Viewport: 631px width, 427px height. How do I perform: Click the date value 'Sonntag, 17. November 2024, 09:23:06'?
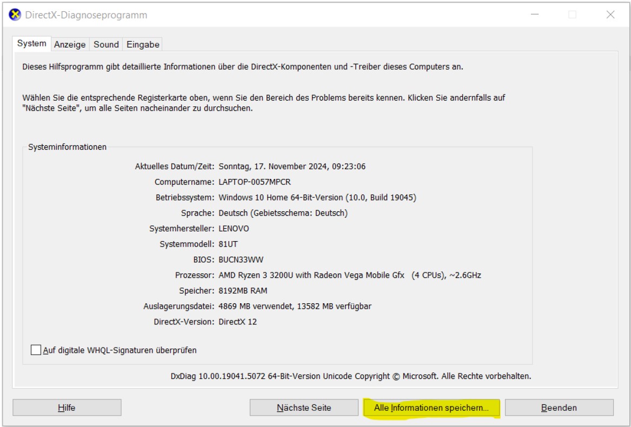(292, 166)
